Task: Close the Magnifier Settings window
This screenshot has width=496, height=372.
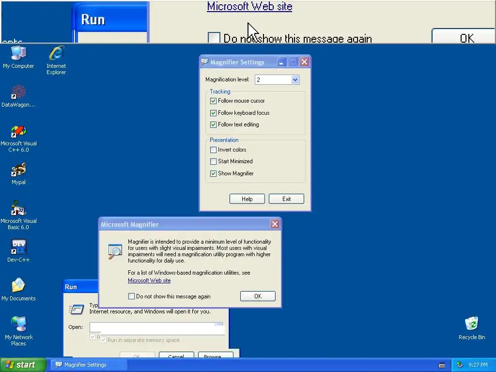Action: coord(304,62)
